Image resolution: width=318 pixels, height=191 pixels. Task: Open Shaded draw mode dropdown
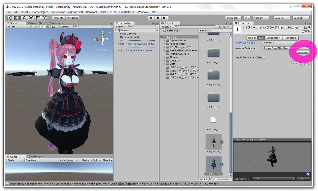(x=19, y=26)
